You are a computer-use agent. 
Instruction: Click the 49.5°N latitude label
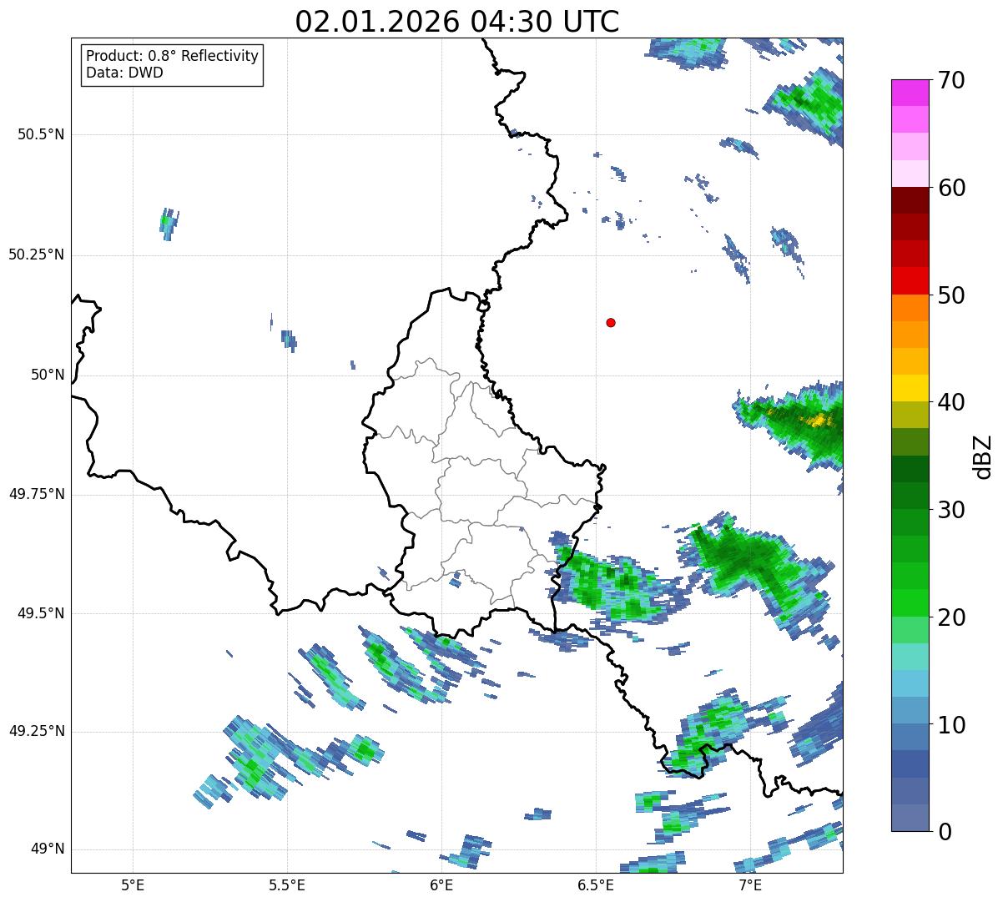41,613
